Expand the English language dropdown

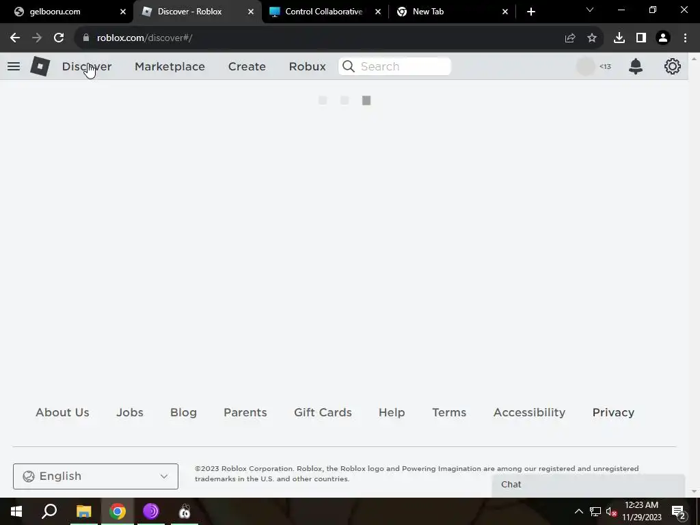click(x=96, y=476)
